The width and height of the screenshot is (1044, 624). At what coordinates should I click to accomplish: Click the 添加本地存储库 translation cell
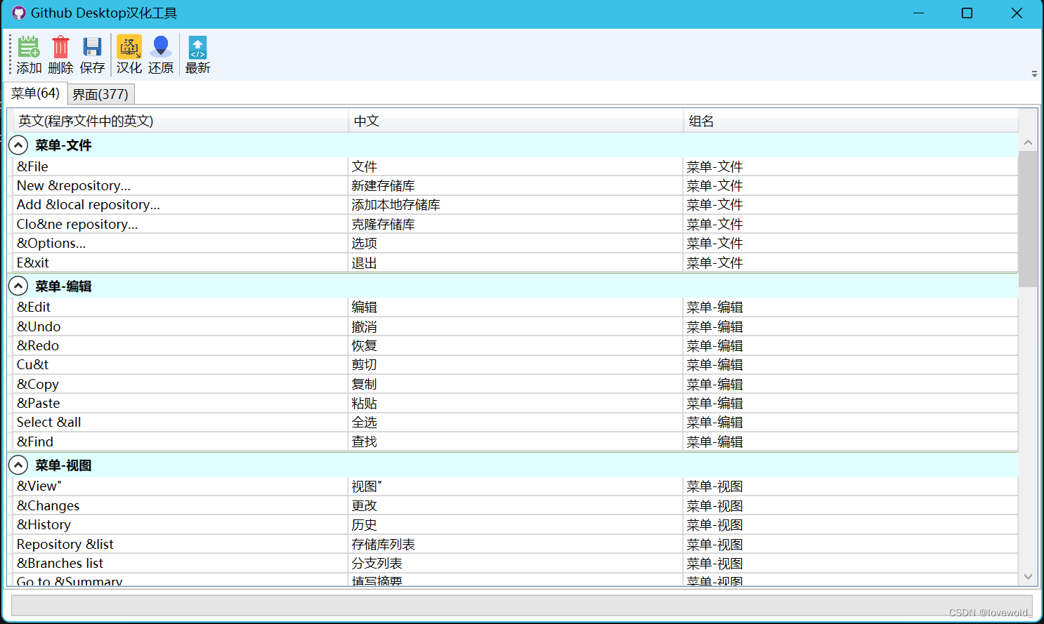pos(516,205)
